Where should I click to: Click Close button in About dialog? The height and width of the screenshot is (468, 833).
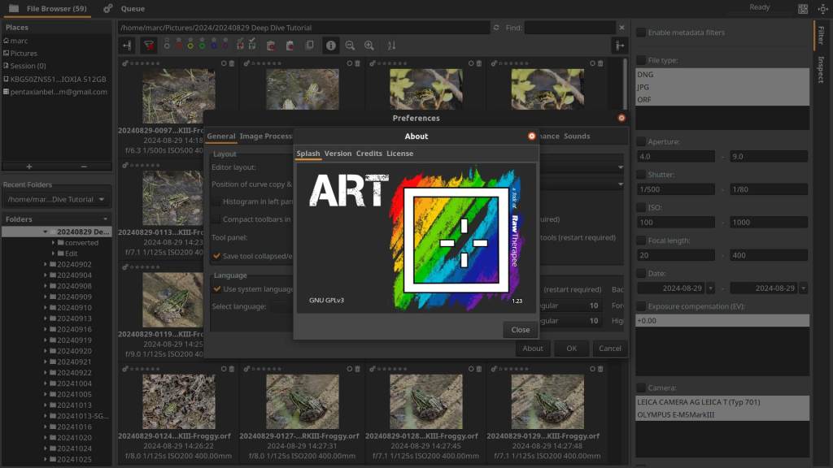pyautogui.click(x=520, y=330)
